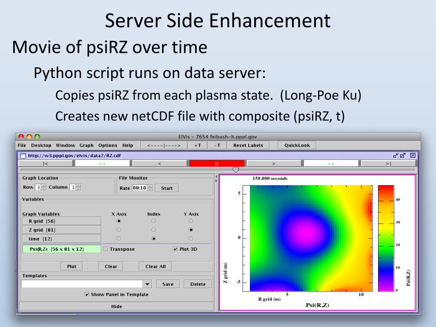This screenshot has width=436, height=327.
Task: Save the current template
Action: point(168,284)
